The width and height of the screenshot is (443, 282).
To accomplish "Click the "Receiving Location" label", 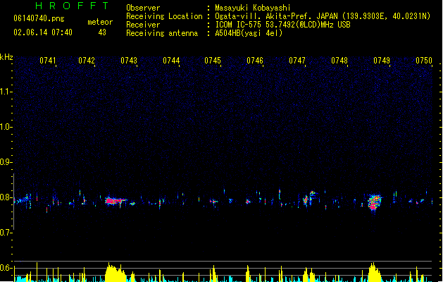I will tap(164, 16).
